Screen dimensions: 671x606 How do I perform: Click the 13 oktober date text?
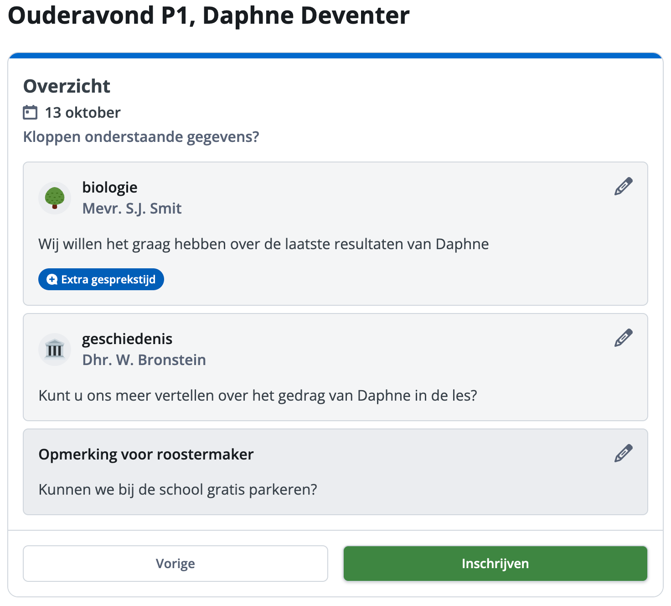(x=83, y=113)
